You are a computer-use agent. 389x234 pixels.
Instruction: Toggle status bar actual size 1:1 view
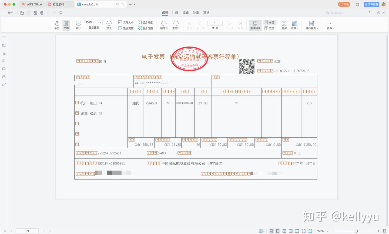point(291,231)
